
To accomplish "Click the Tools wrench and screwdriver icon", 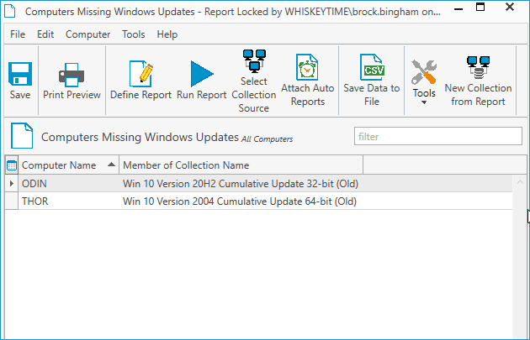I will (x=423, y=72).
